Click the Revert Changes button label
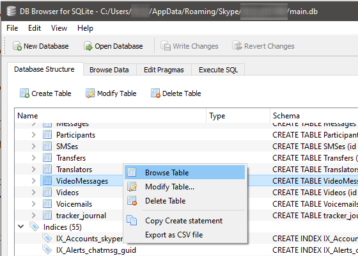The width and height of the screenshot is (358, 256). [x=269, y=46]
